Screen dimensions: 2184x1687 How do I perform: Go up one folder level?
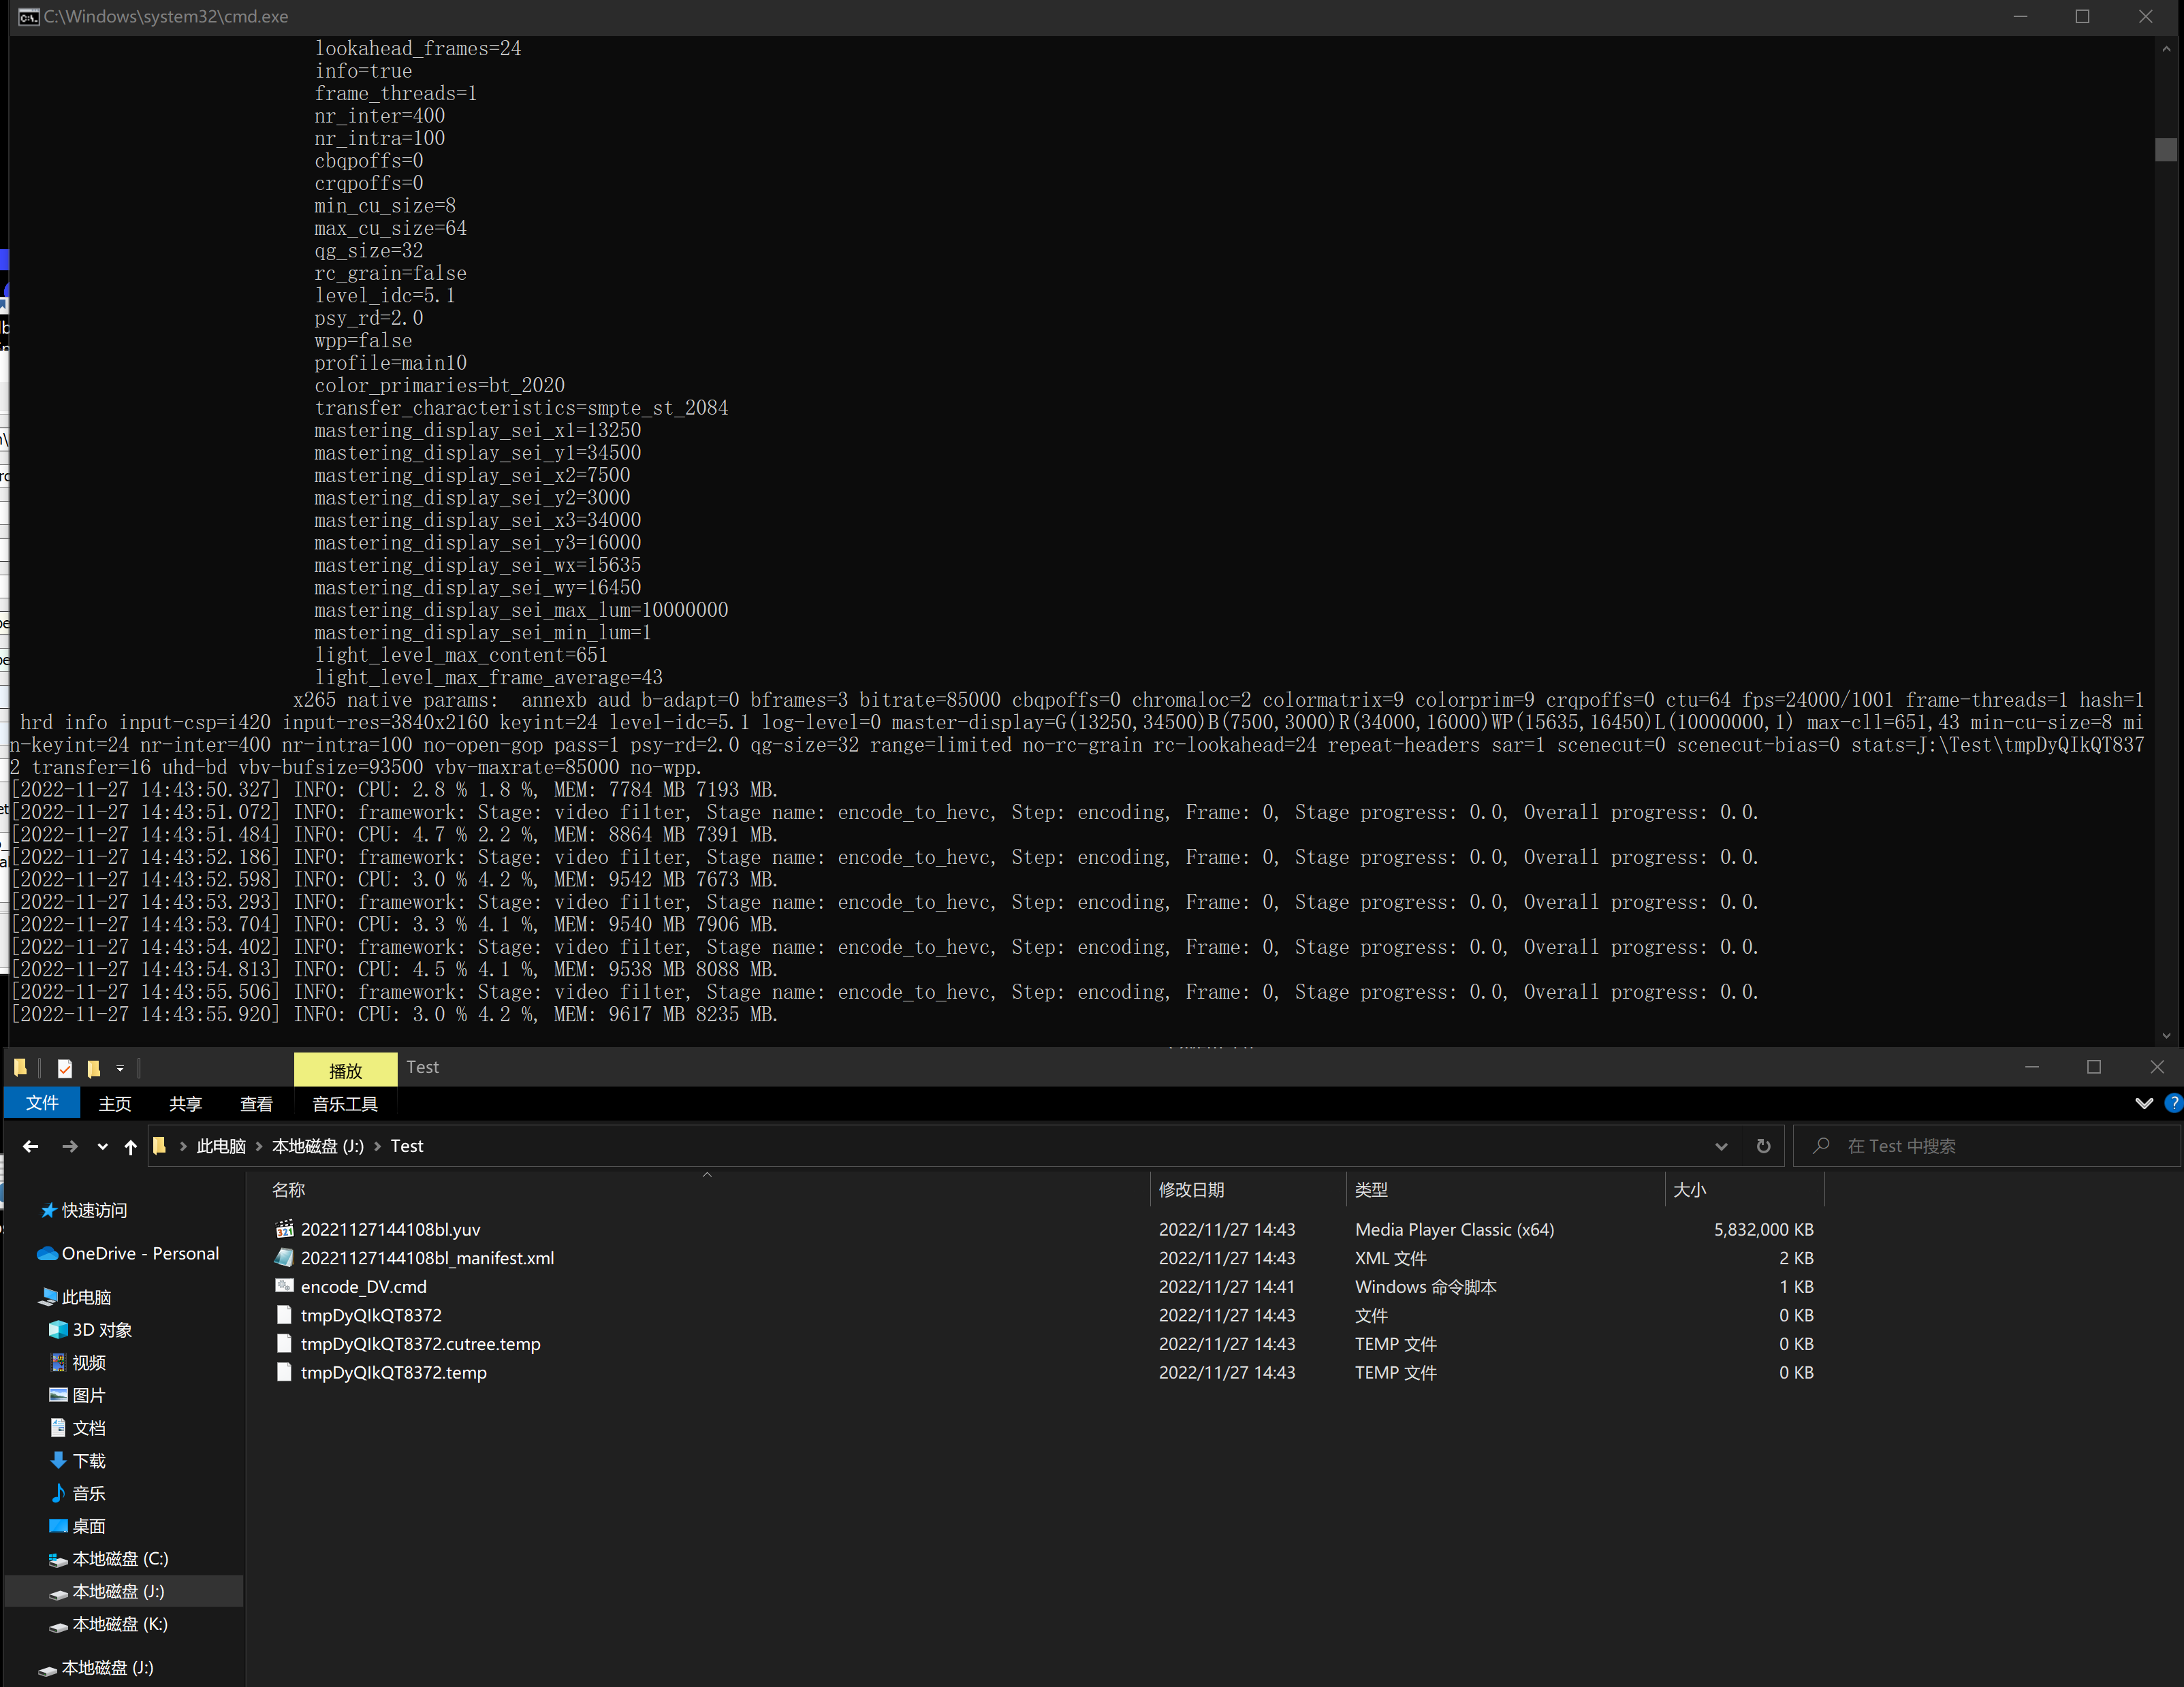coord(130,1146)
